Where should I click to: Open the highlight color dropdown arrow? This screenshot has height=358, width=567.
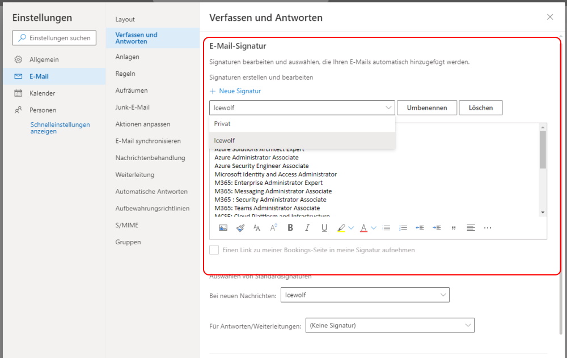click(351, 228)
